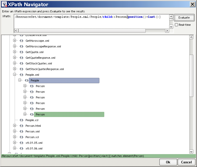Confirm with the Ok button
The height and width of the screenshot is (167, 197).
pos(168,162)
